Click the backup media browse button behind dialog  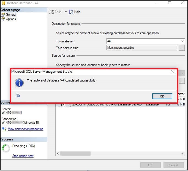(x=181, y=81)
